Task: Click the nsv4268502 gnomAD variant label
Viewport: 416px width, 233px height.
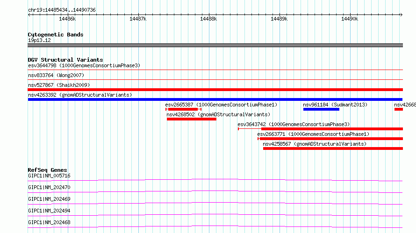Action: [218, 114]
